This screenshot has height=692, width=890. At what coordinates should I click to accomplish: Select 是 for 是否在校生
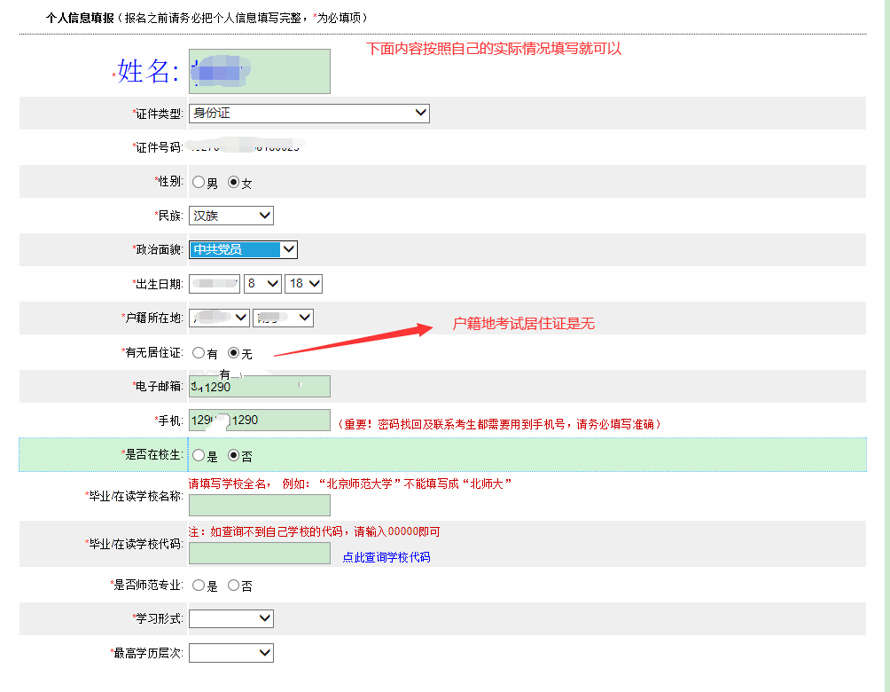(x=199, y=454)
